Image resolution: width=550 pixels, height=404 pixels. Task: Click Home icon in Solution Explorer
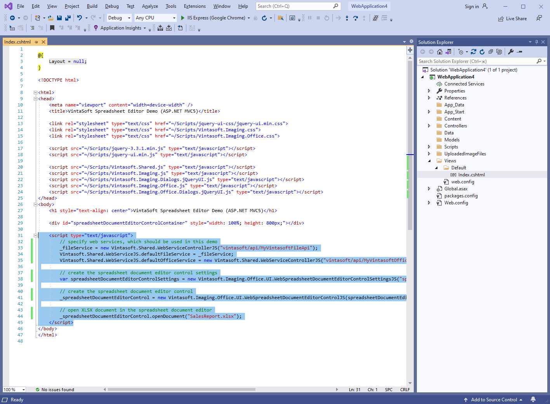pyautogui.click(x=440, y=52)
